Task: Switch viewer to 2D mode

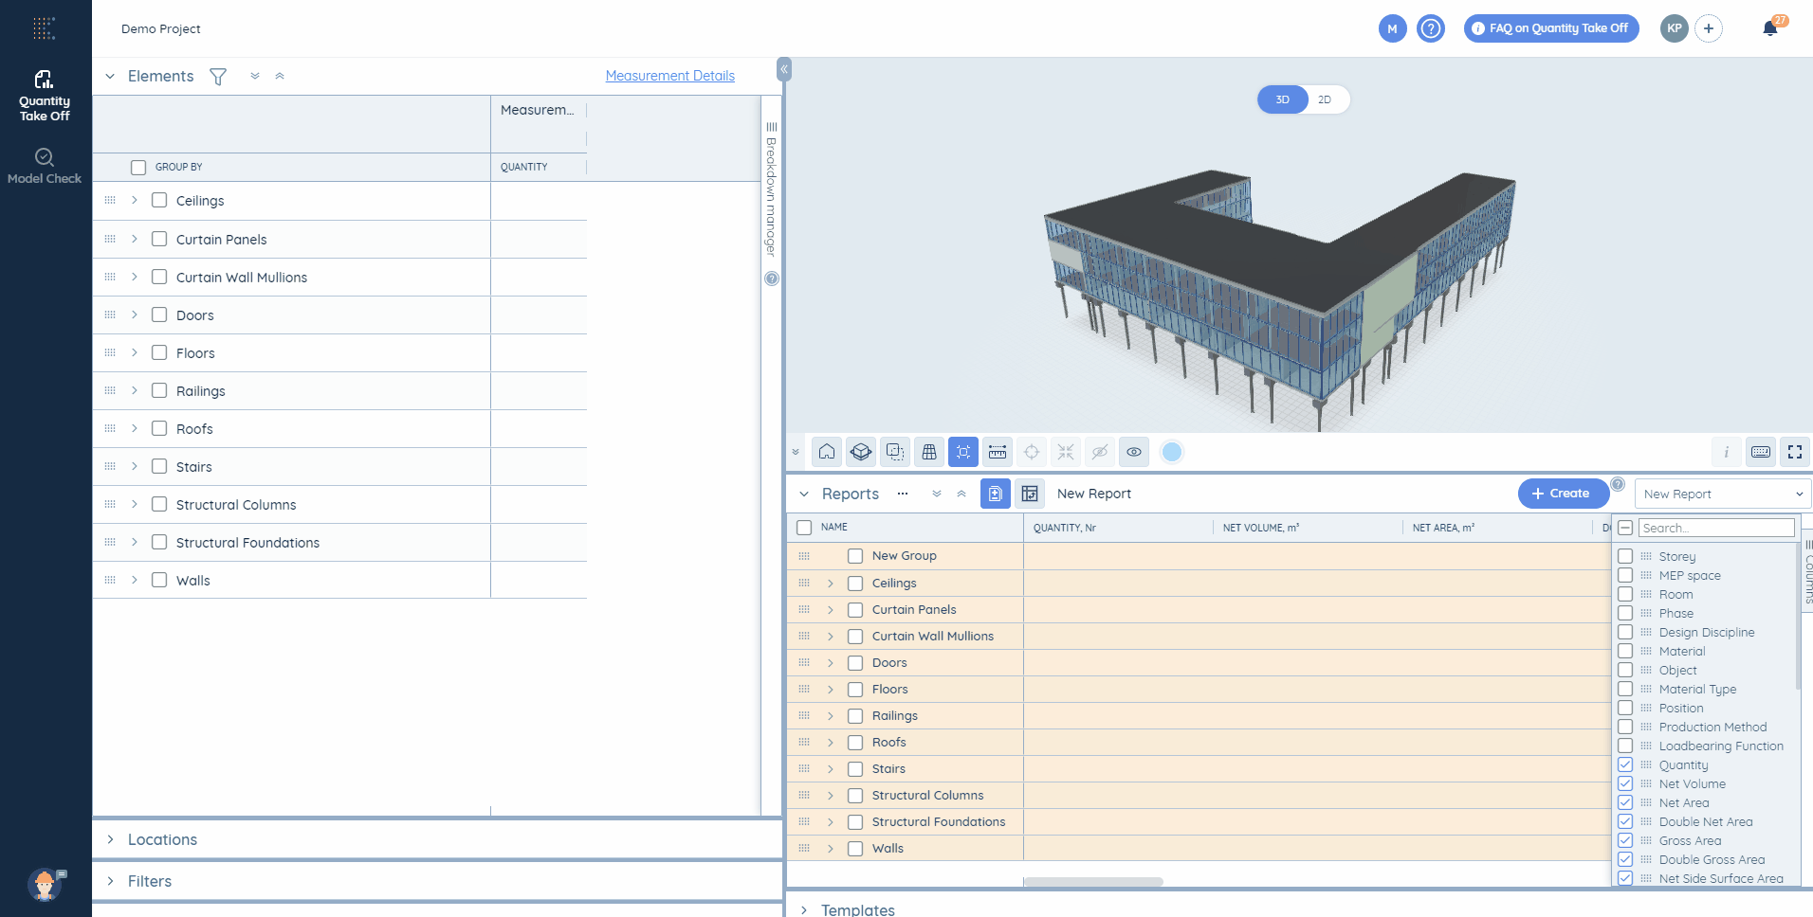Action: 1325,99
